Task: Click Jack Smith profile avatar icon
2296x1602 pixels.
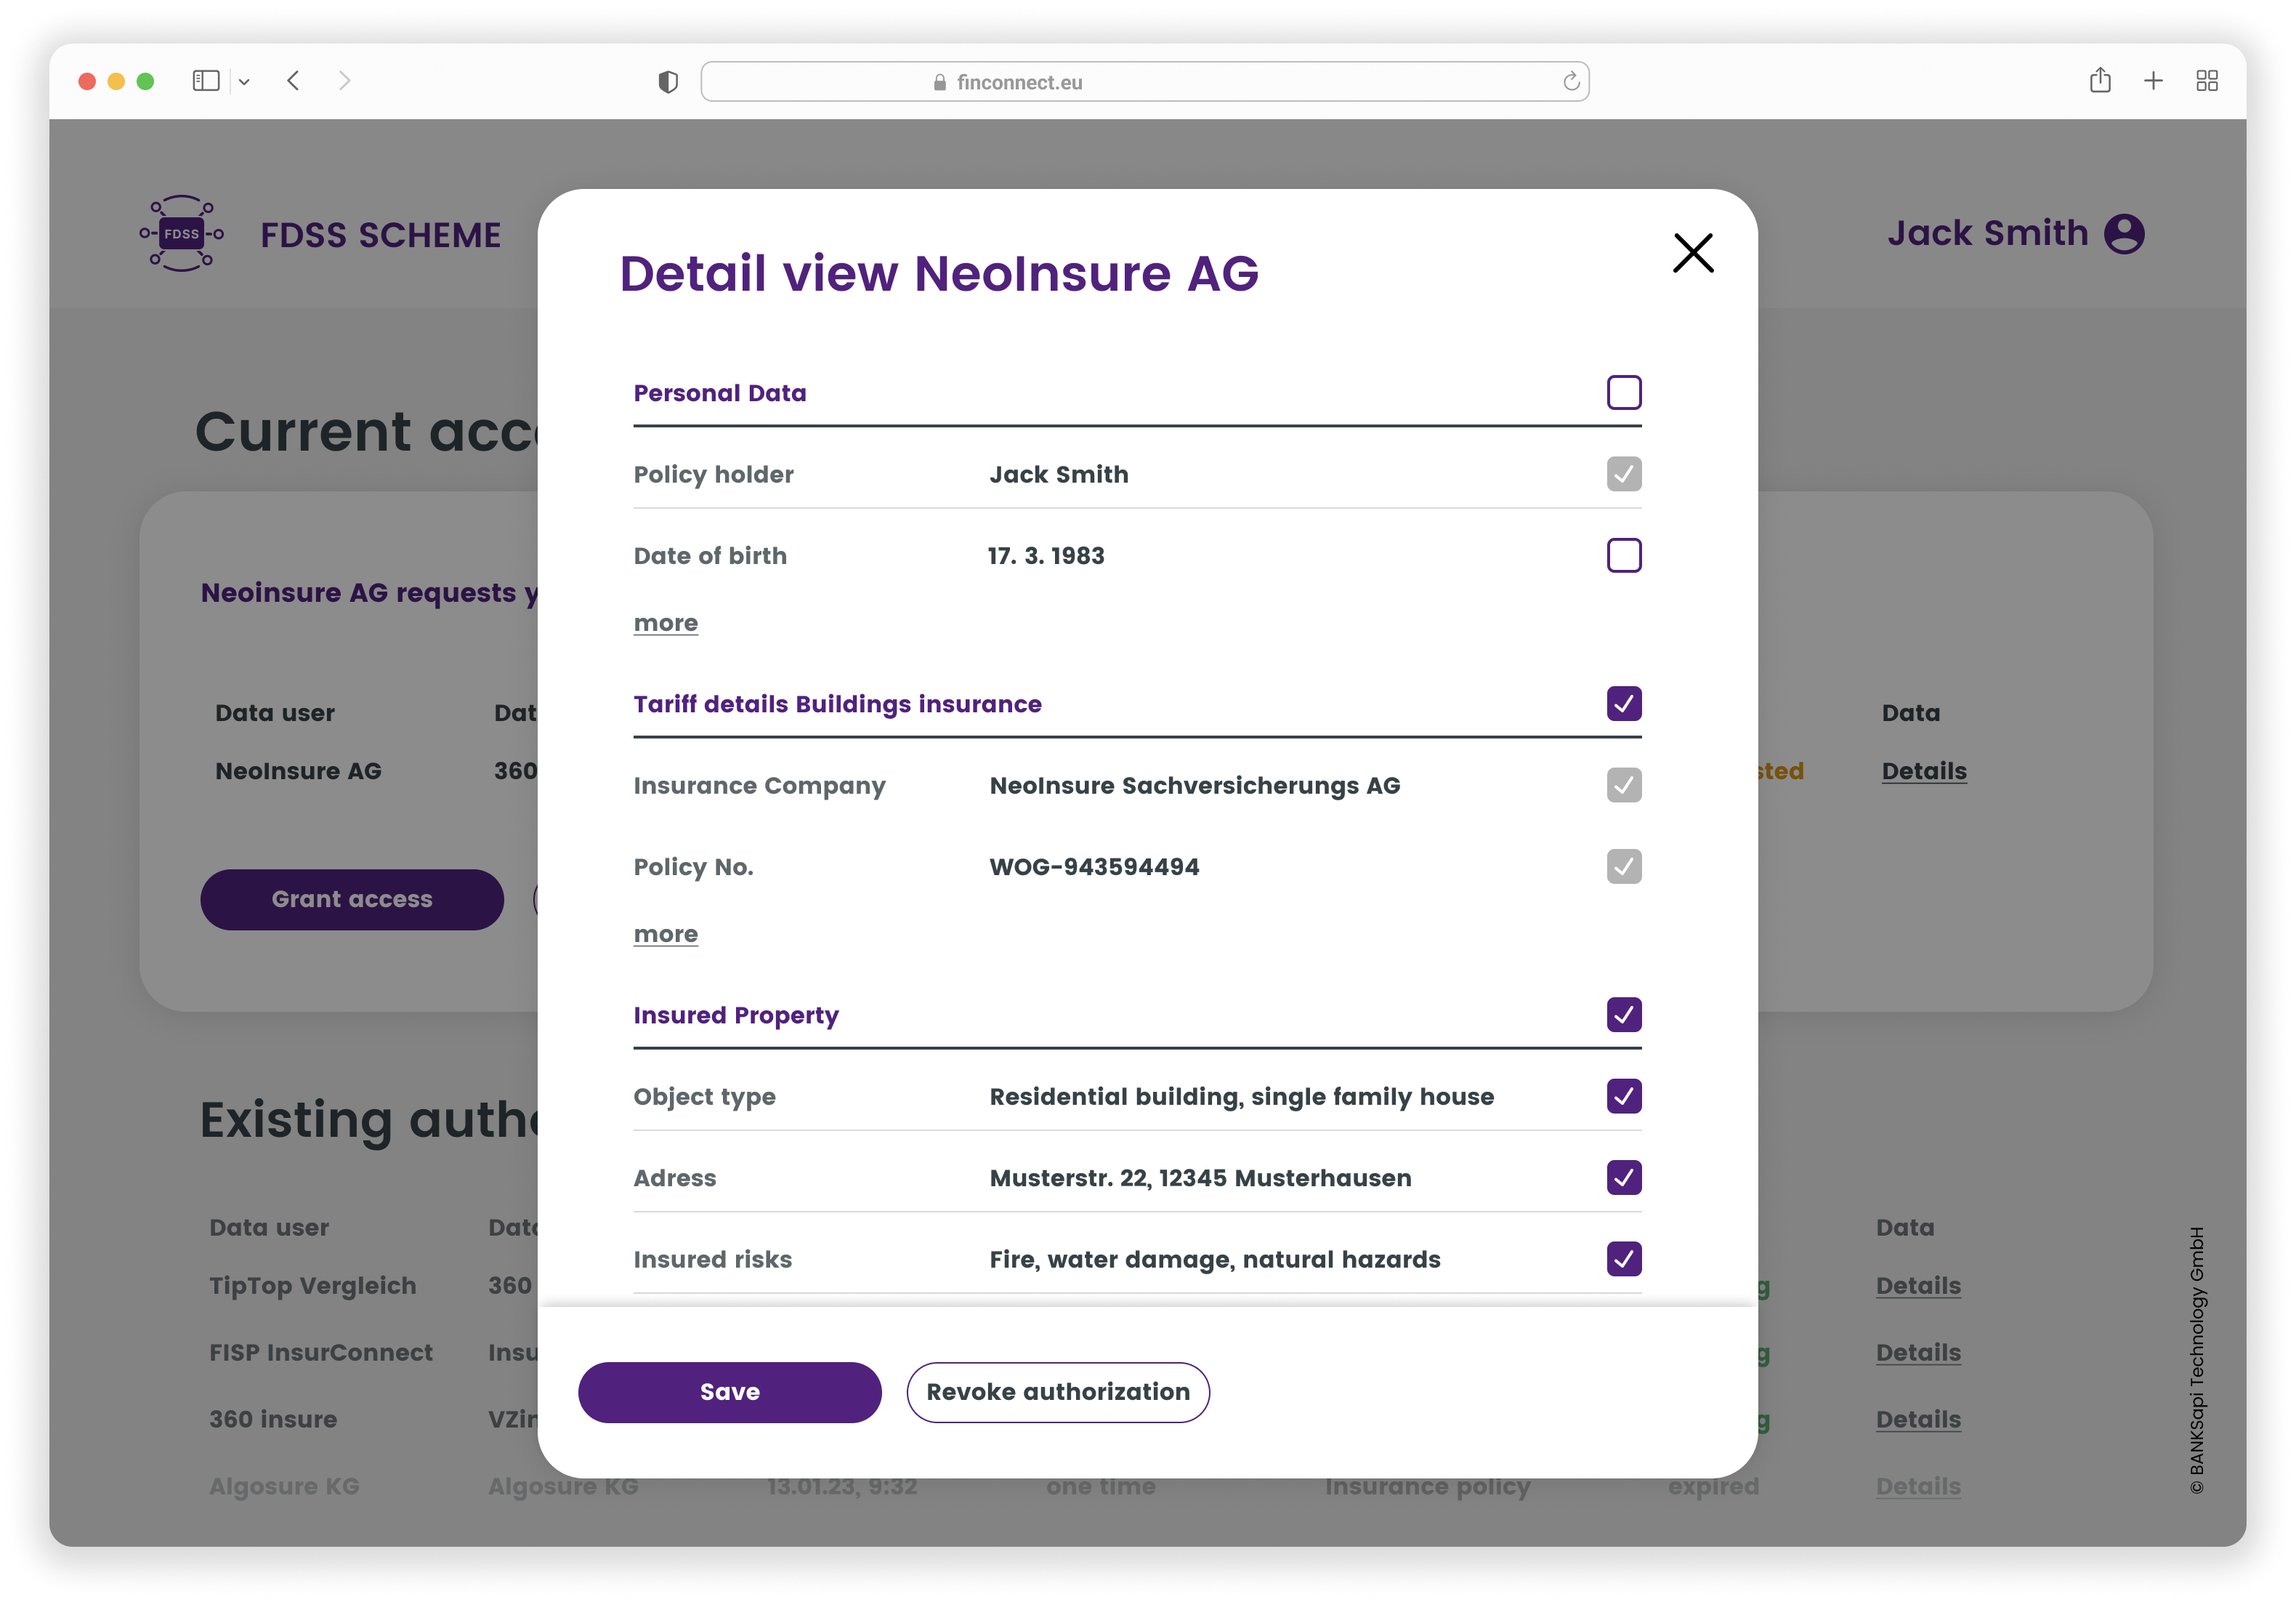Action: [x=2124, y=234]
